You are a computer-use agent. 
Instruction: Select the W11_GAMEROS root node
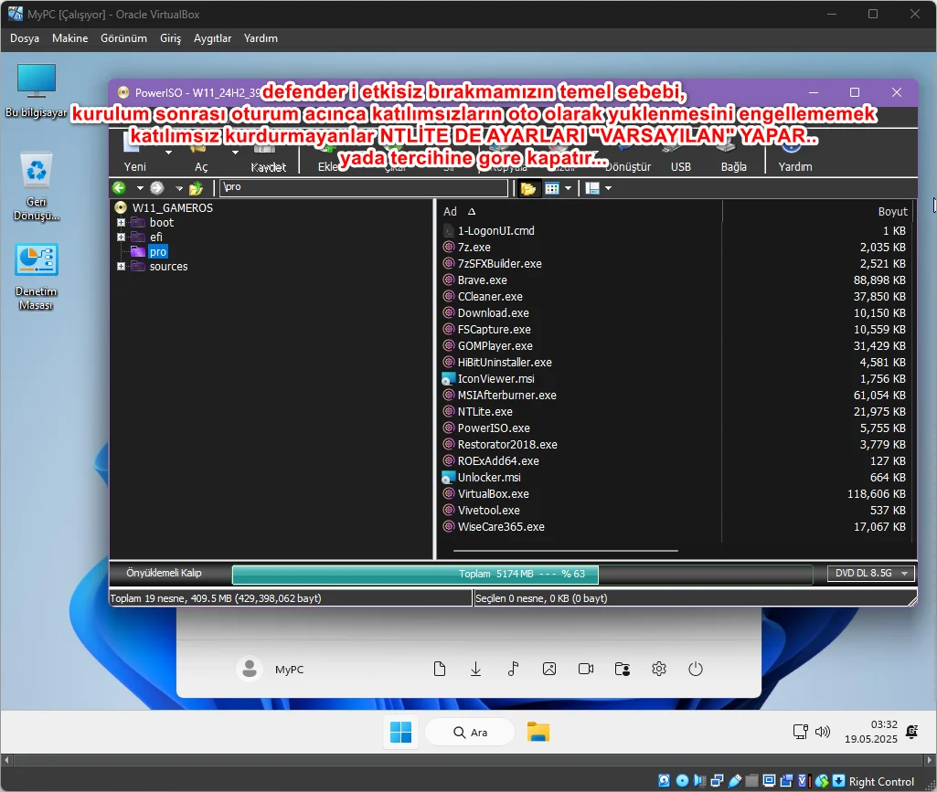[x=172, y=208]
